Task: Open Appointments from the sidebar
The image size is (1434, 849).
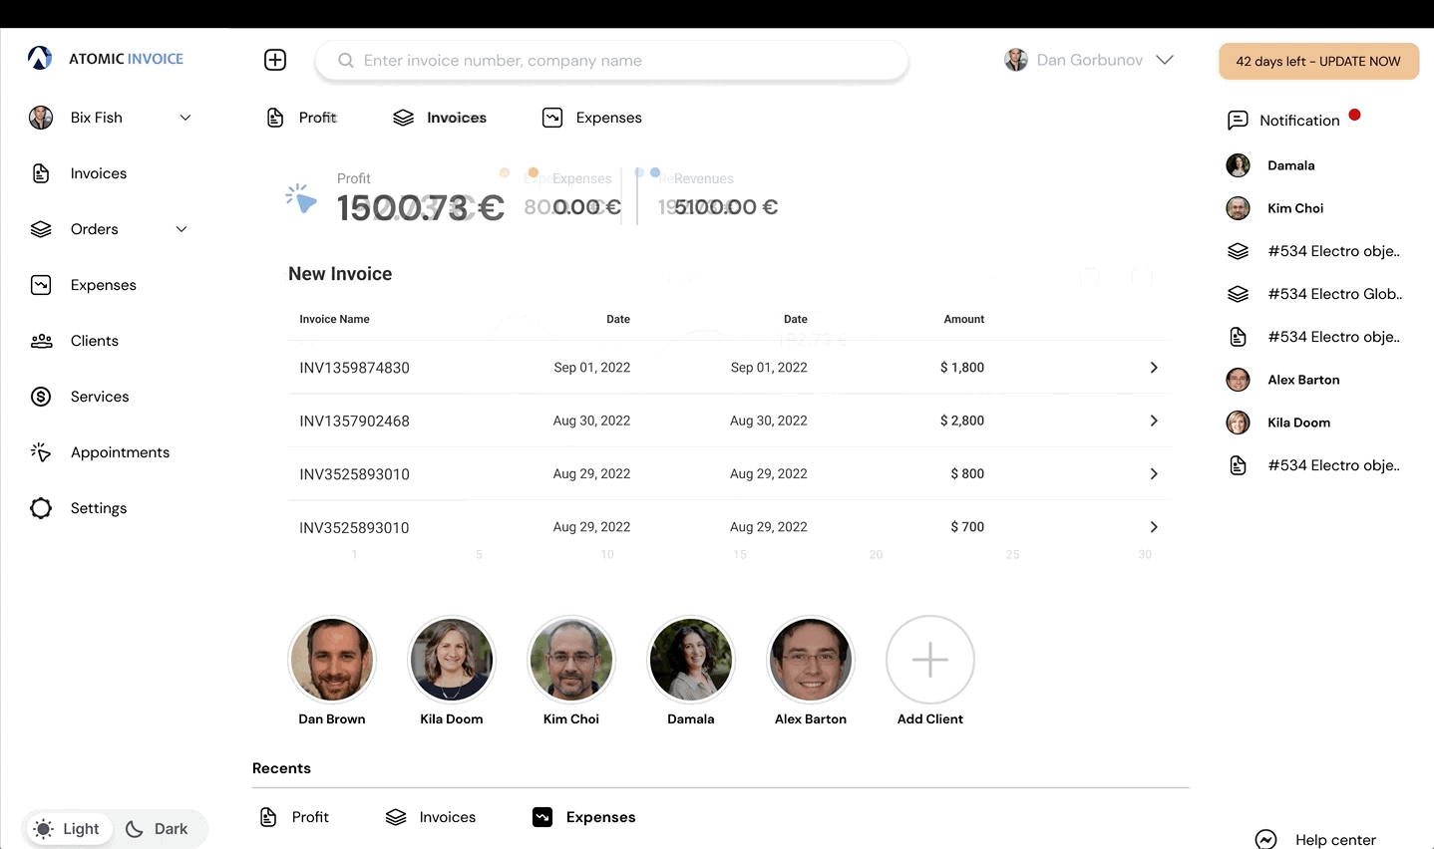Action: [120, 452]
